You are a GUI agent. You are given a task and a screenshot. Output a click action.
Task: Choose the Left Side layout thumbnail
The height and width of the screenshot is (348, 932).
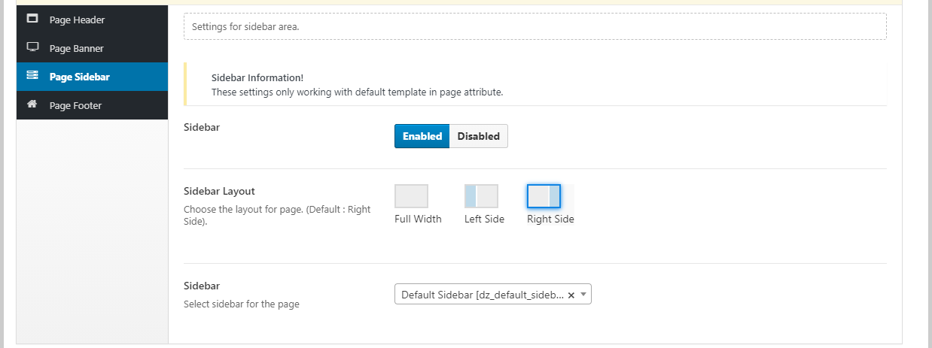click(x=481, y=196)
